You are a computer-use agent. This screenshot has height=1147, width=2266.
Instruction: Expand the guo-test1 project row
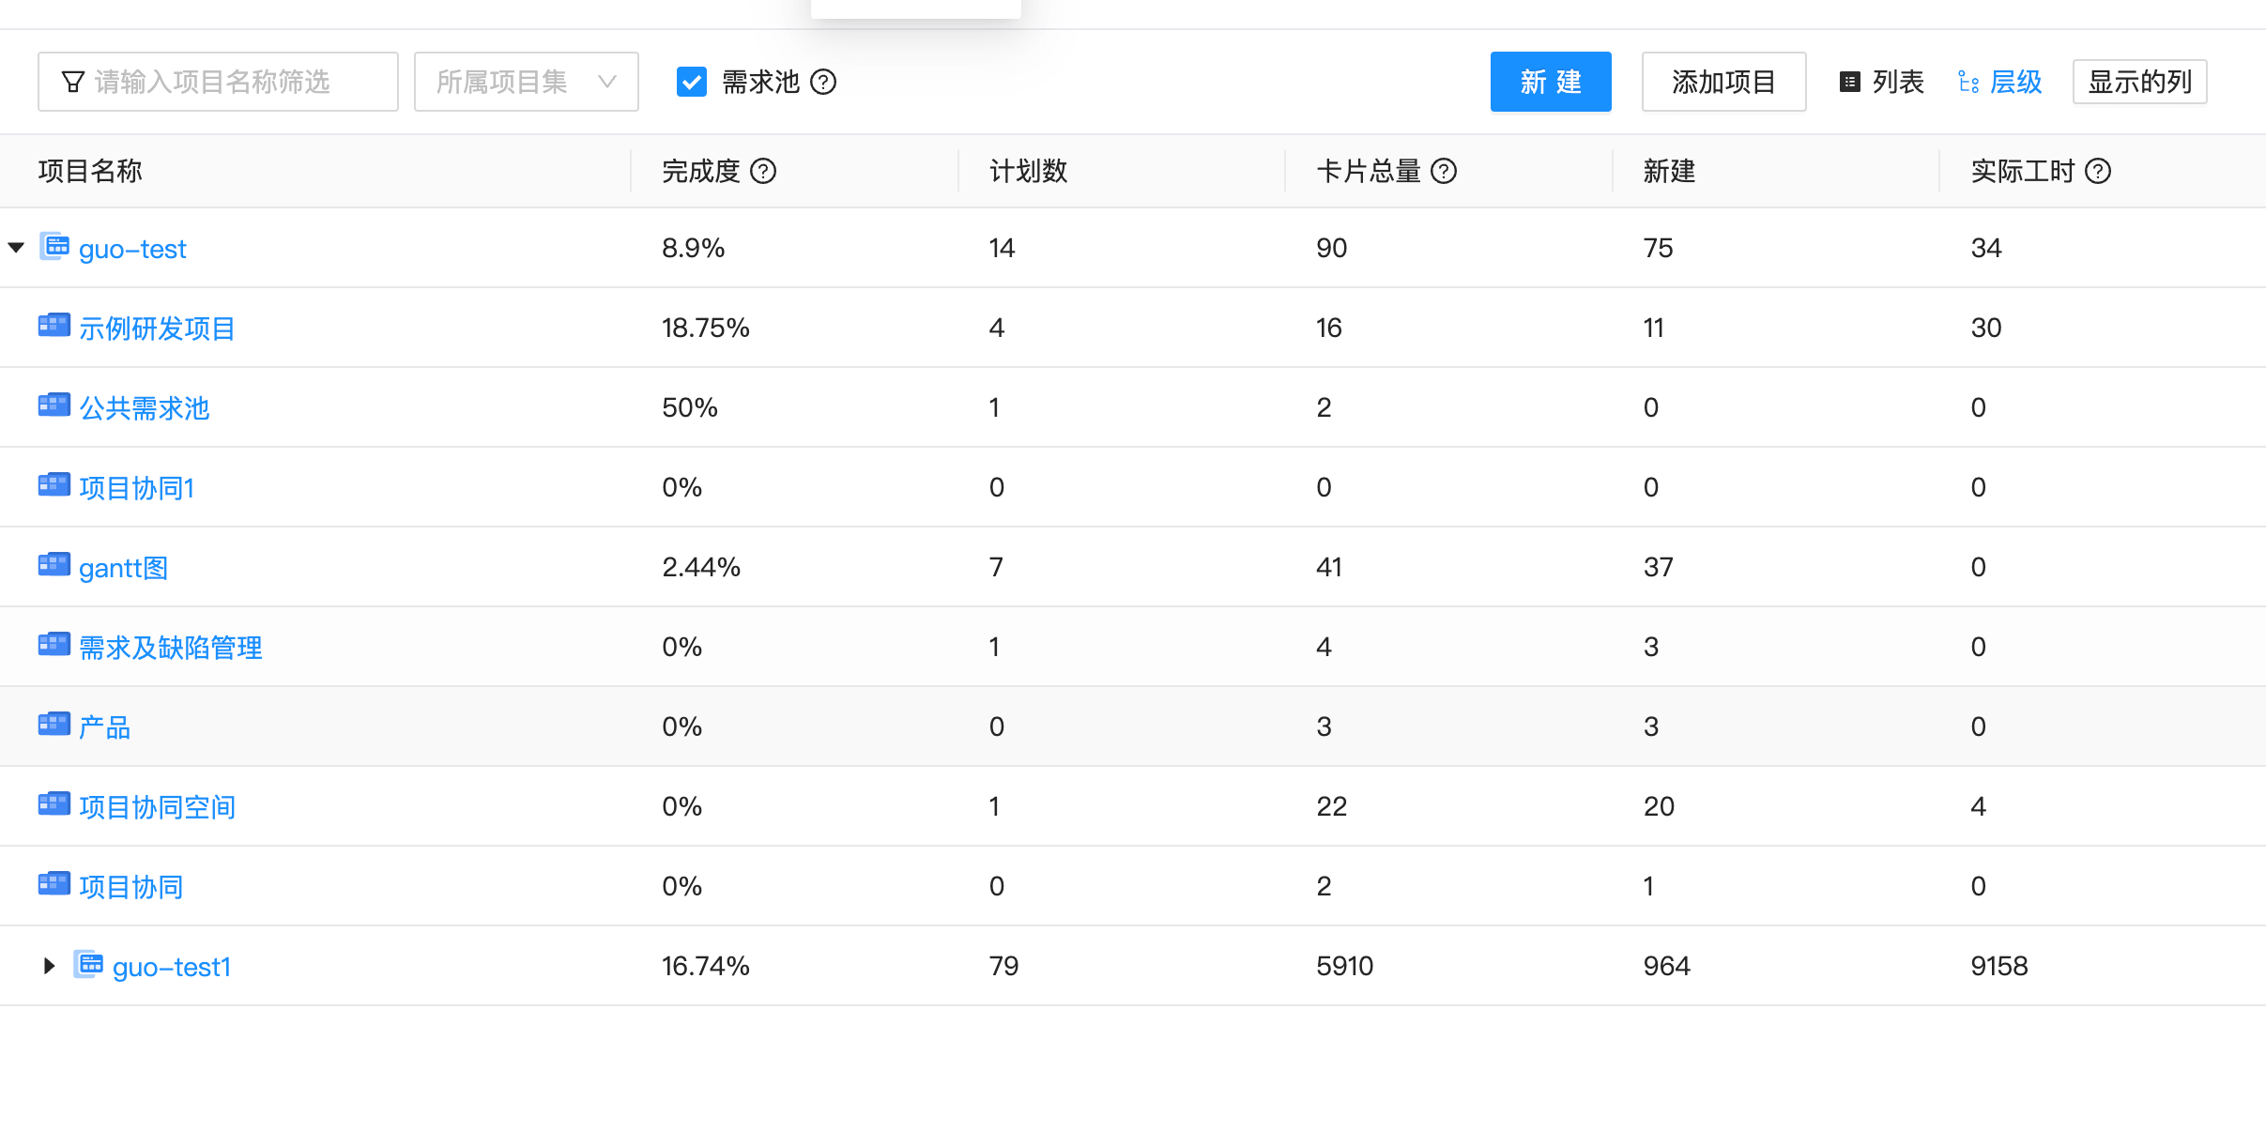coord(49,965)
